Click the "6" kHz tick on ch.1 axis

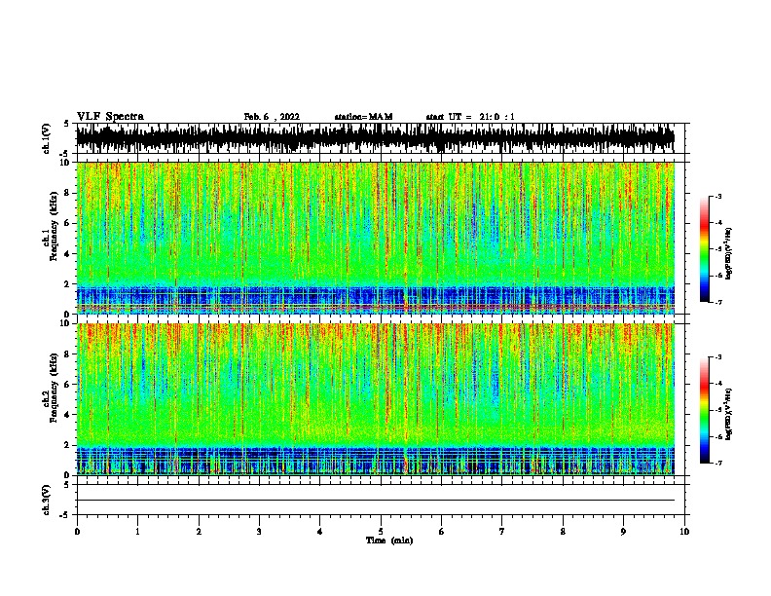coord(68,223)
